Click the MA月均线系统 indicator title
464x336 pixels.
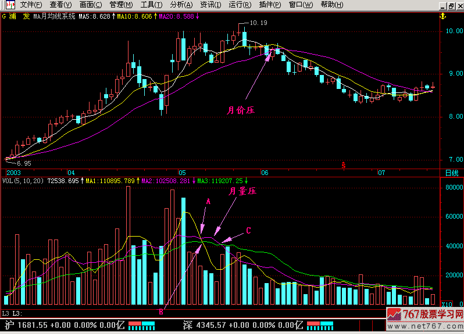pyautogui.click(x=54, y=16)
